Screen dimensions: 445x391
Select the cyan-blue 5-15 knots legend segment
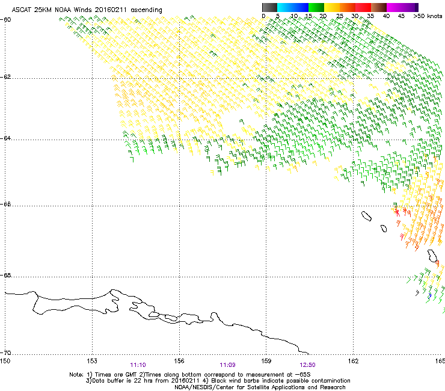(293, 7)
